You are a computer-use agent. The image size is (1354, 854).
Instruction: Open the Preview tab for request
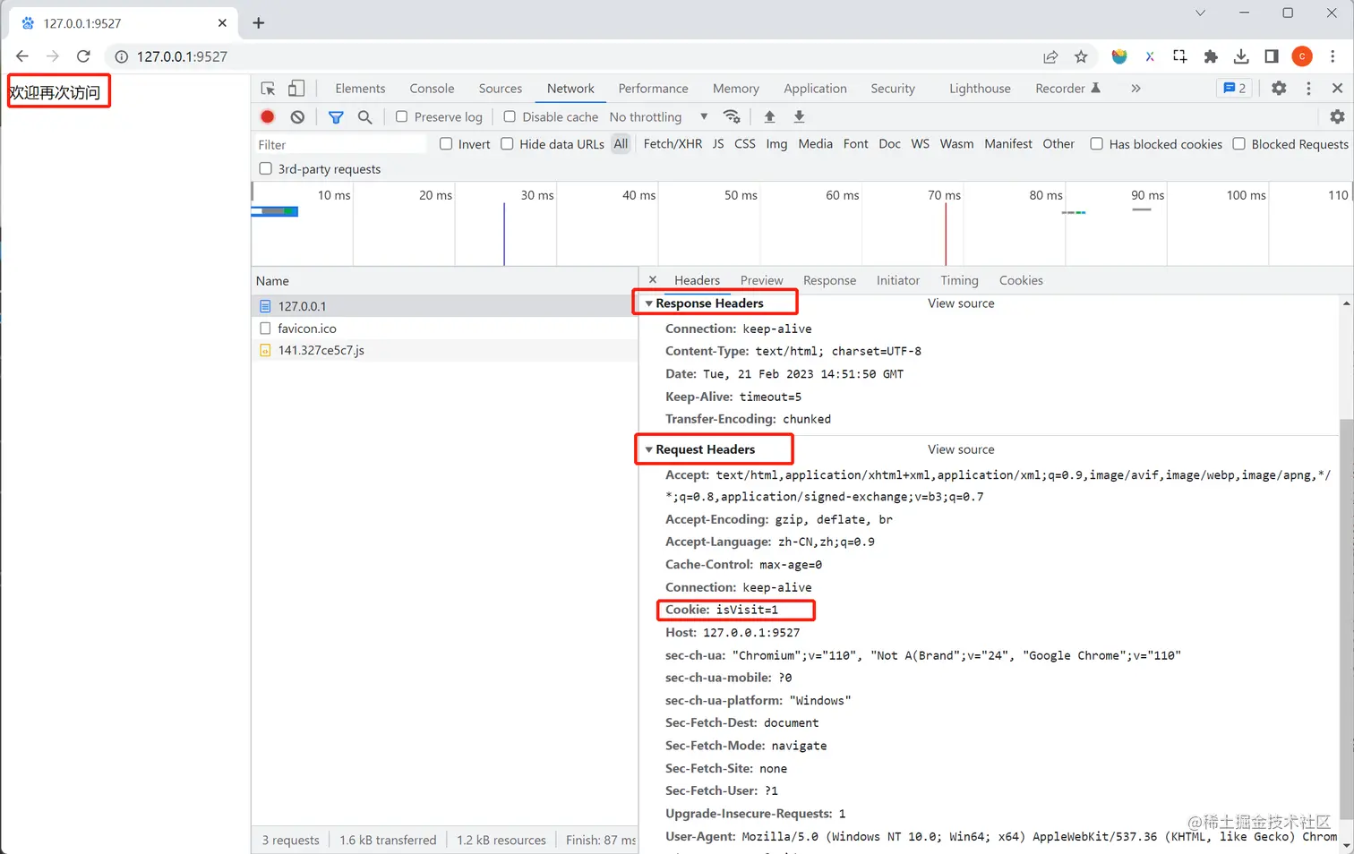click(762, 280)
